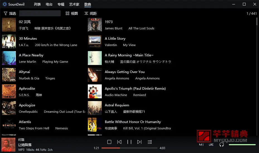Click album name All The Lost Souls

tap(141, 28)
